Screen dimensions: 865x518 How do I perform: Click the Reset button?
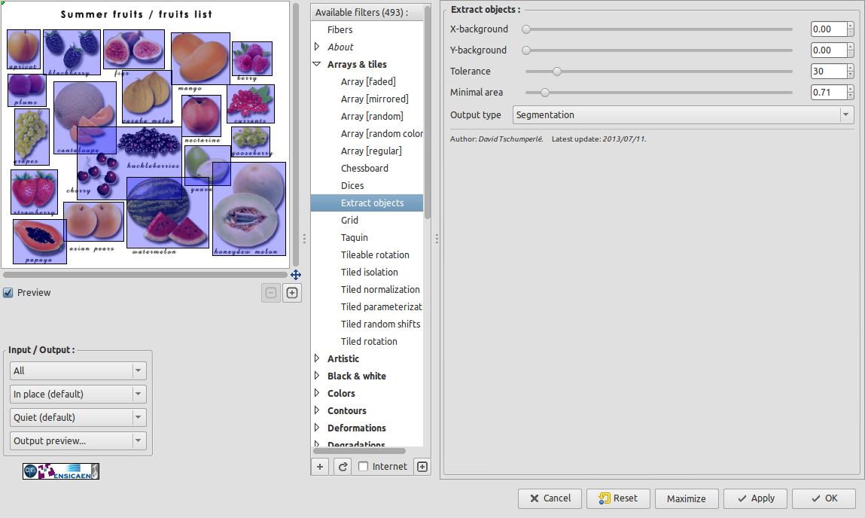(x=618, y=498)
